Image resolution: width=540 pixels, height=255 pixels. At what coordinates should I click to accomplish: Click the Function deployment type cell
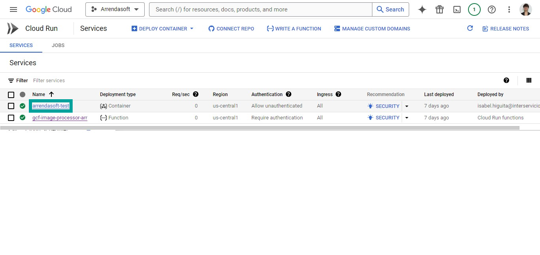(x=114, y=118)
